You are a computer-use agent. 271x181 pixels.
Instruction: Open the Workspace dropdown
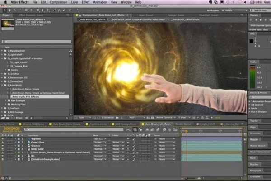pyautogui.click(x=234, y=10)
